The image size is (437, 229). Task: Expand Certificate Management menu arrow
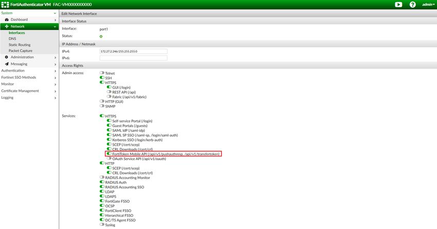coord(55,91)
